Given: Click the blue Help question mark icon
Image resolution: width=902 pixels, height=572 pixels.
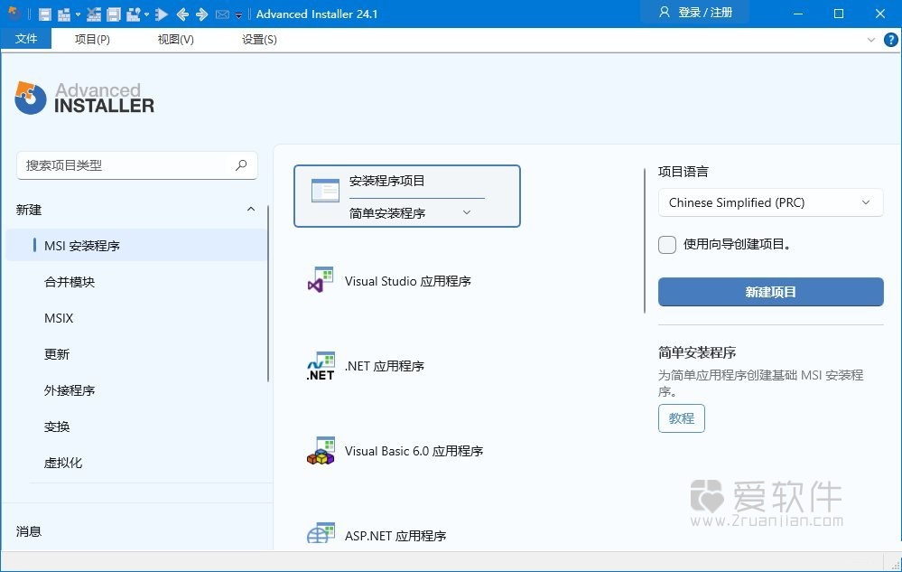Looking at the screenshot, I should (890, 40).
